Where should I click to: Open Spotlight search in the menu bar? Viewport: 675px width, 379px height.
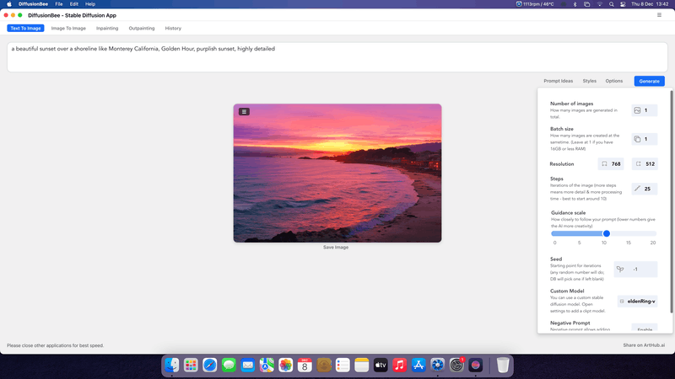click(611, 4)
